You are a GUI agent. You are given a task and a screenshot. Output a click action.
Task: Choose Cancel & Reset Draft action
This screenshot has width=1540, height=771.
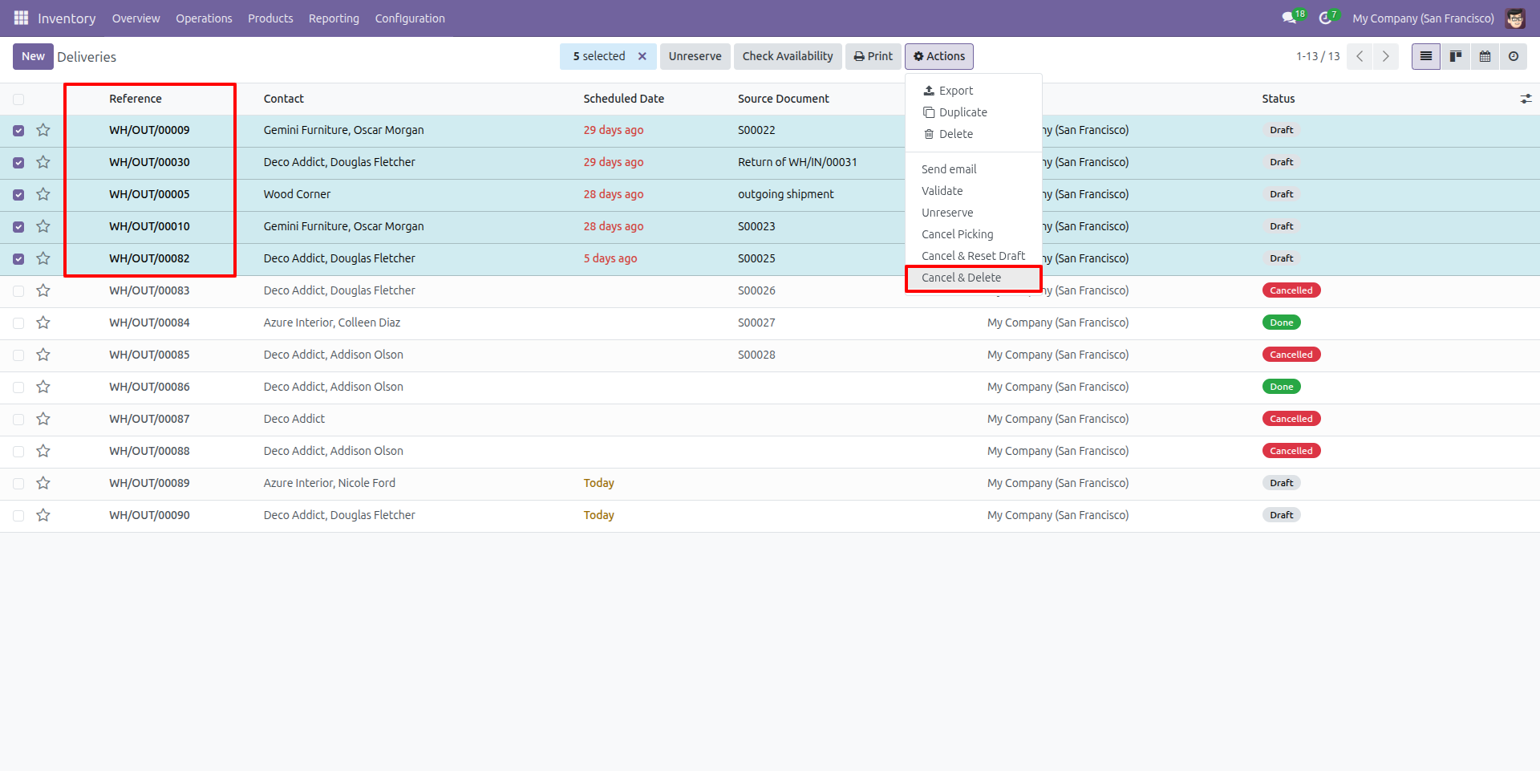974,256
